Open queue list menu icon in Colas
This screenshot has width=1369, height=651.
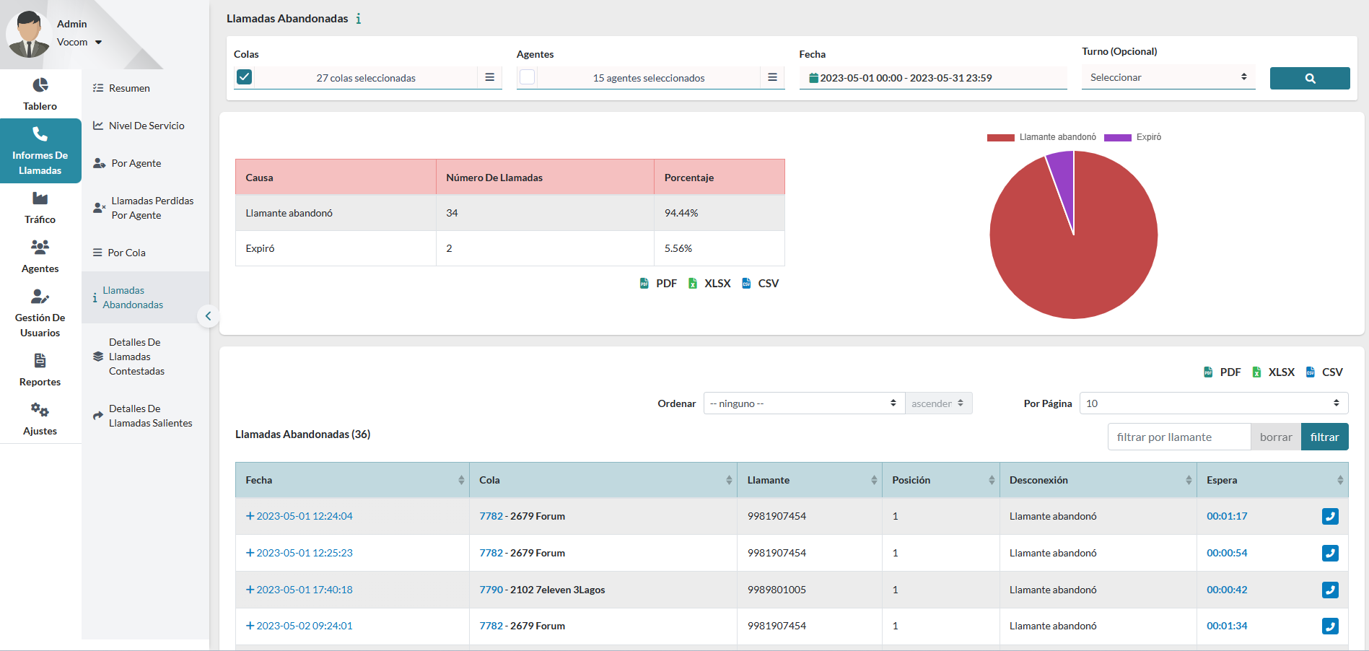point(489,78)
